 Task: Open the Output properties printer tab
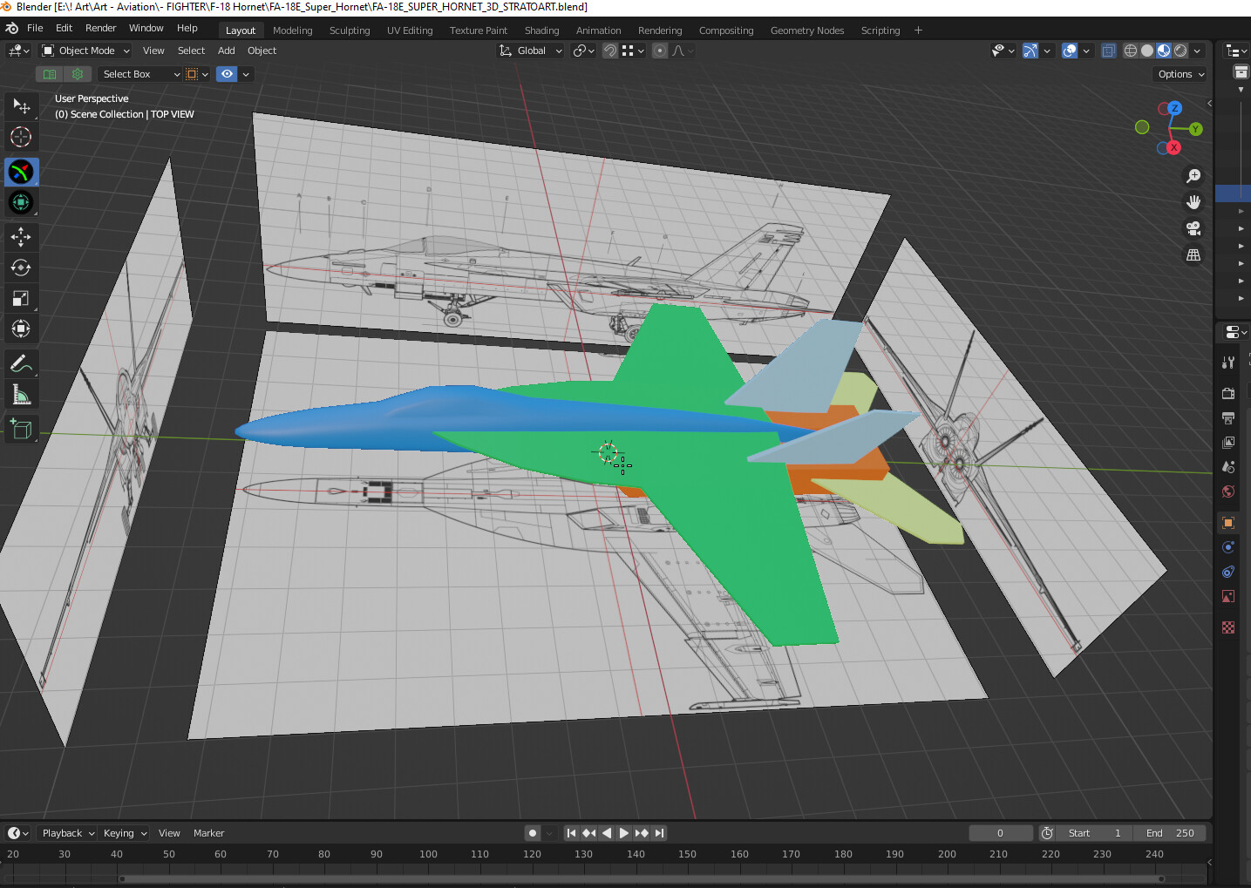point(1228,418)
